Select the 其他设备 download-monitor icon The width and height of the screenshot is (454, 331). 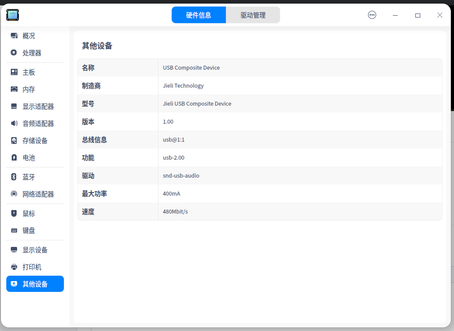(14, 284)
